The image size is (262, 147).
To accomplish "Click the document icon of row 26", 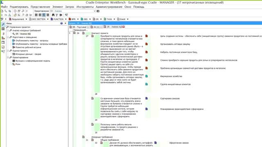I will tap(75, 33).
